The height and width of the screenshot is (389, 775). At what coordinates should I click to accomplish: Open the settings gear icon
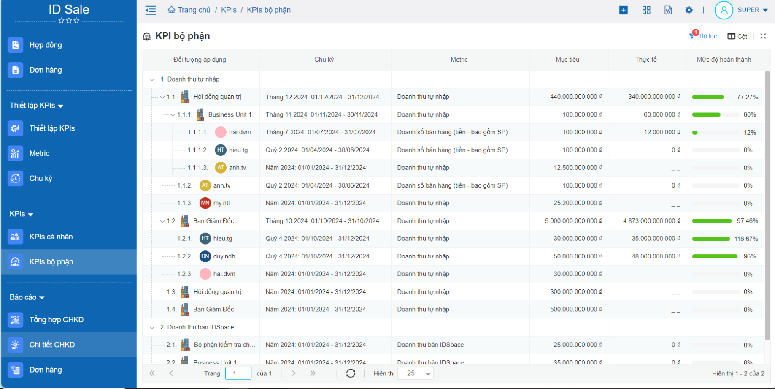coord(689,10)
